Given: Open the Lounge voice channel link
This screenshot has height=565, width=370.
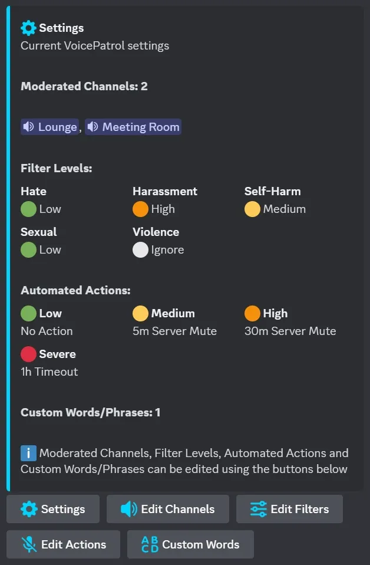Looking at the screenshot, I should (57, 127).
